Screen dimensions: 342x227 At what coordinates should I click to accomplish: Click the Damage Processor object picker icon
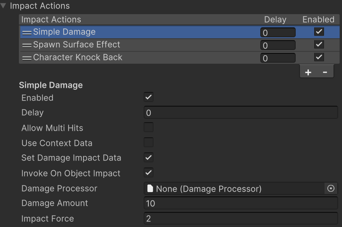(x=331, y=189)
